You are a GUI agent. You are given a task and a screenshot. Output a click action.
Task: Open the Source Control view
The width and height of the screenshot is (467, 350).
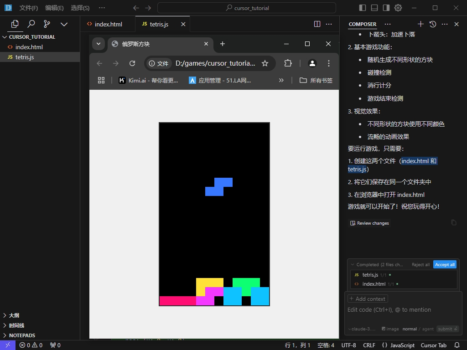click(47, 24)
